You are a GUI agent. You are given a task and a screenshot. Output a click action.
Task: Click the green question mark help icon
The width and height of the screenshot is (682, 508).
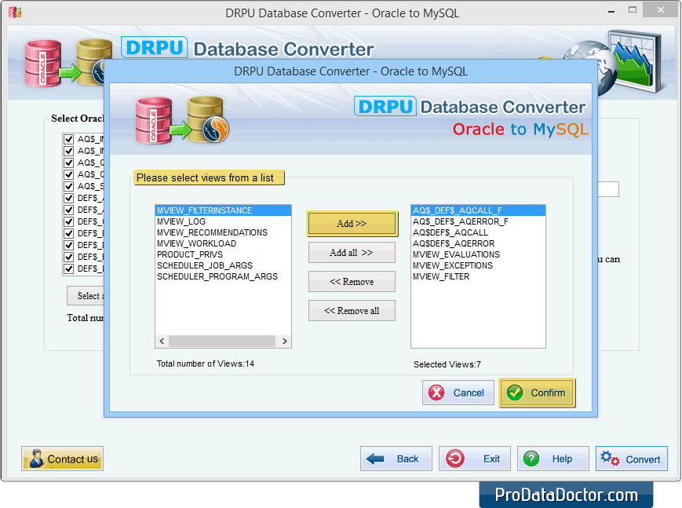click(531, 459)
